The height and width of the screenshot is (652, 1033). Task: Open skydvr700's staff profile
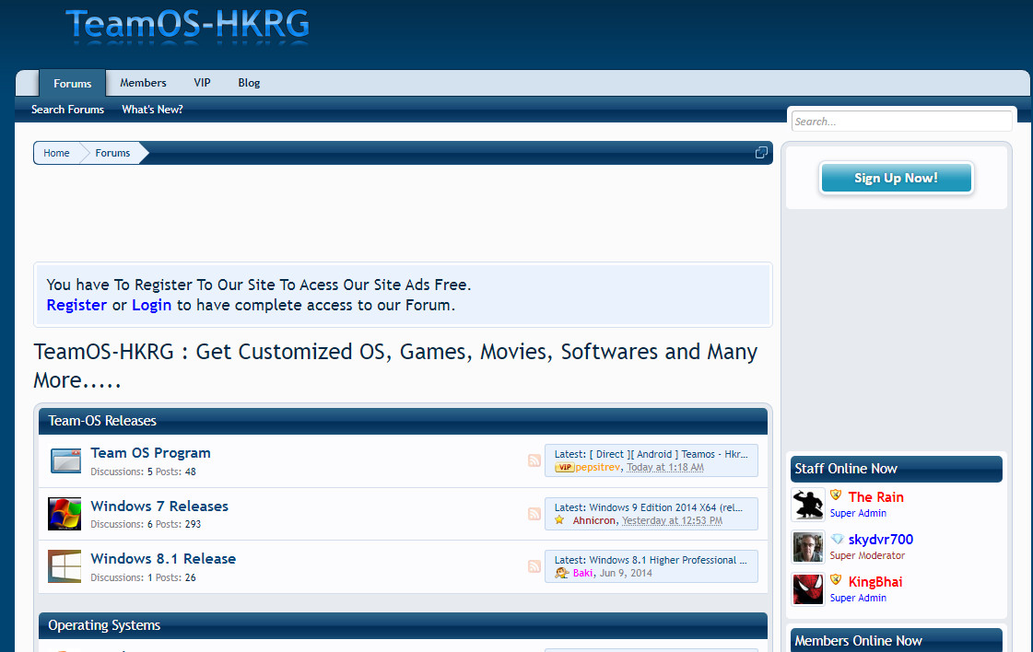880,540
